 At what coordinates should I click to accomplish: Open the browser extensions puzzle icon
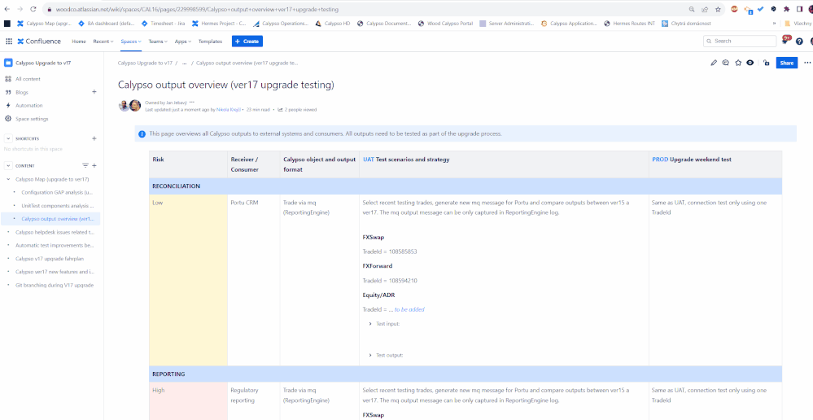[x=786, y=9]
